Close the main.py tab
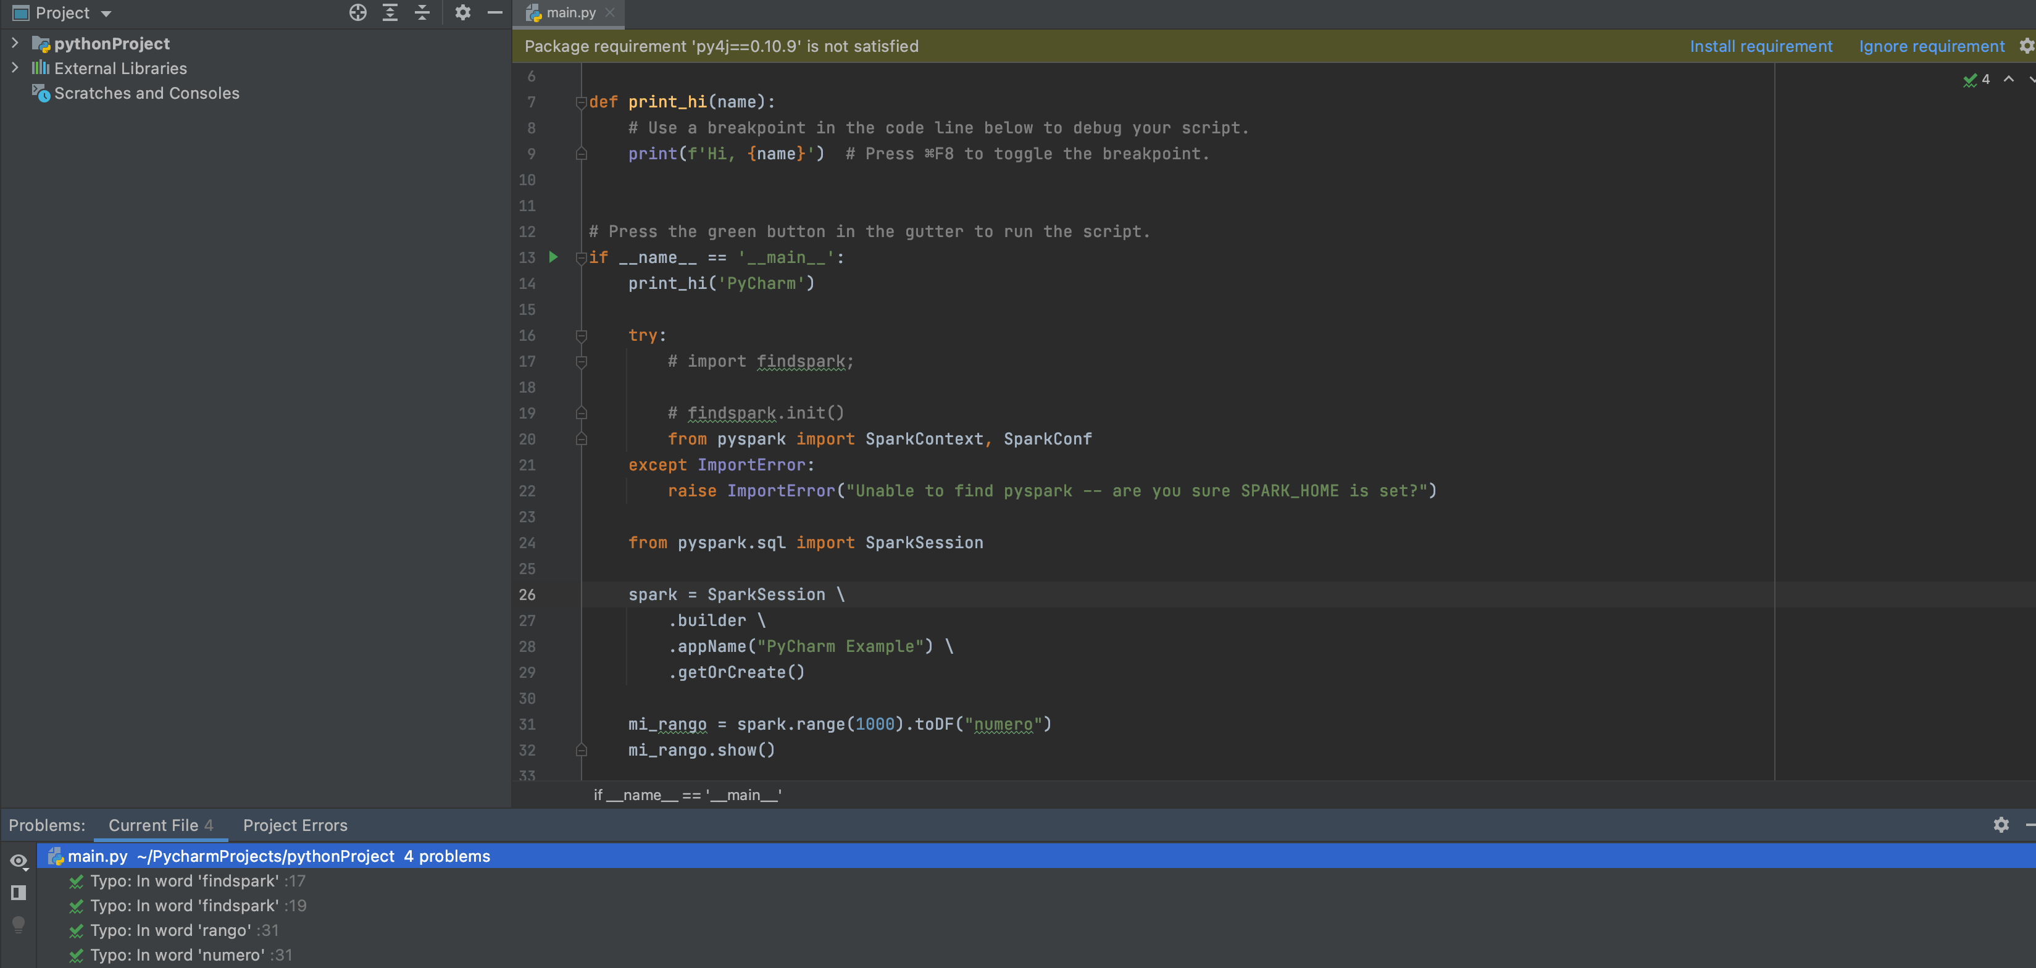Viewport: 2036px width, 968px height. click(610, 12)
